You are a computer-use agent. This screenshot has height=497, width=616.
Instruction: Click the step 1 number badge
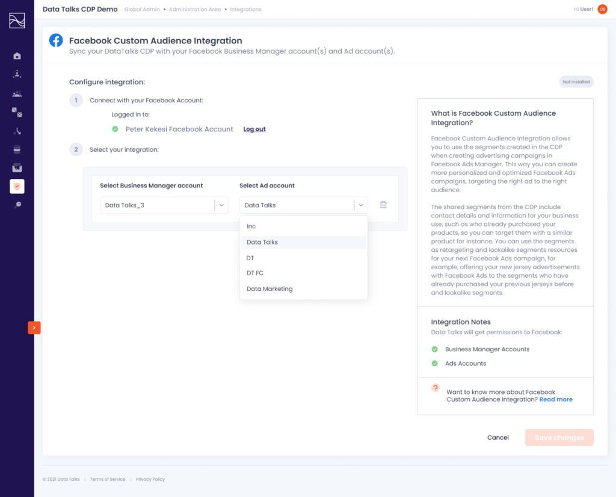point(76,101)
